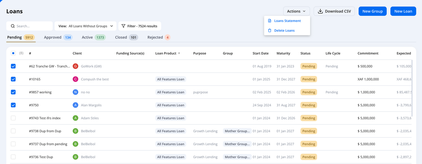Click the Commitment column header
The image size is (422, 164).
(368, 53)
